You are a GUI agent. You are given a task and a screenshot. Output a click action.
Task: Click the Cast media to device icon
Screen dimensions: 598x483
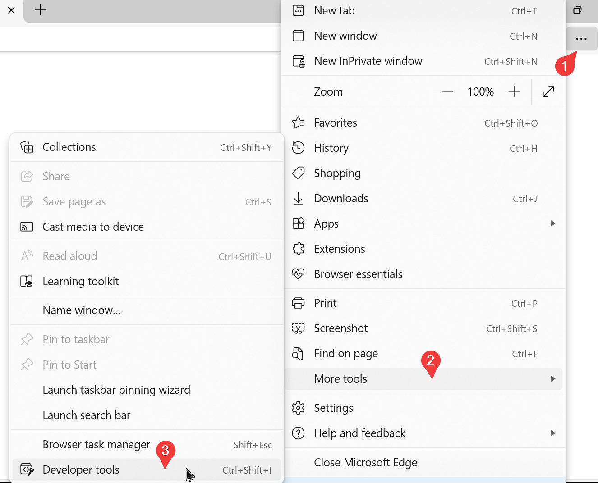[x=27, y=227]
